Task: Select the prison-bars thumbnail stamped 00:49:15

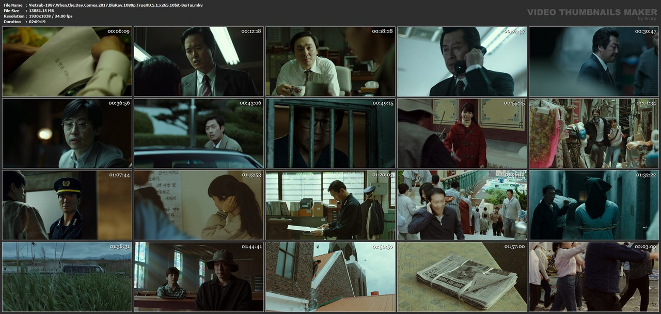Action: [330, 134]
